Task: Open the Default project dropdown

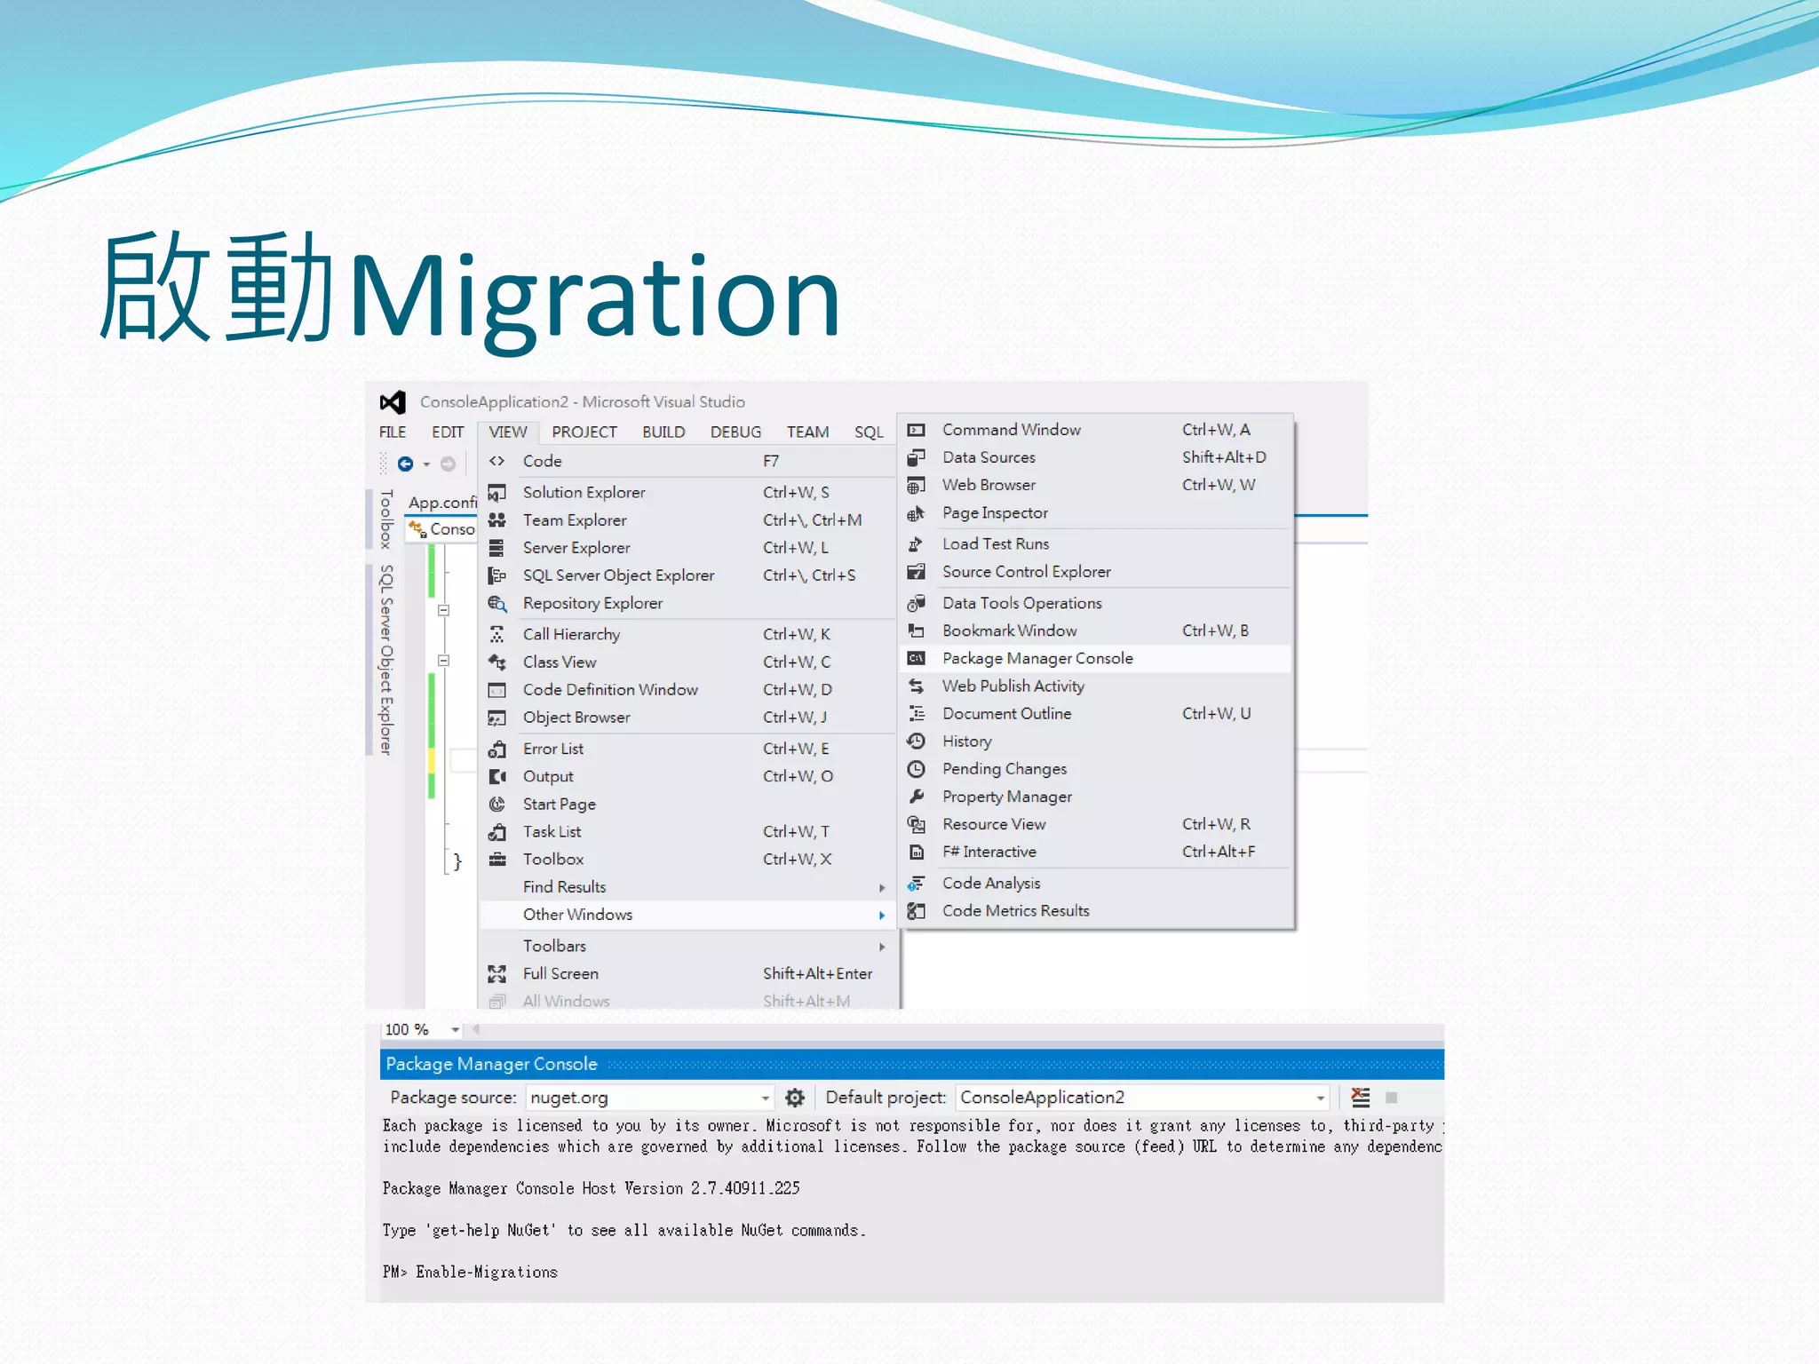Action: [x=1321, y=1098]
